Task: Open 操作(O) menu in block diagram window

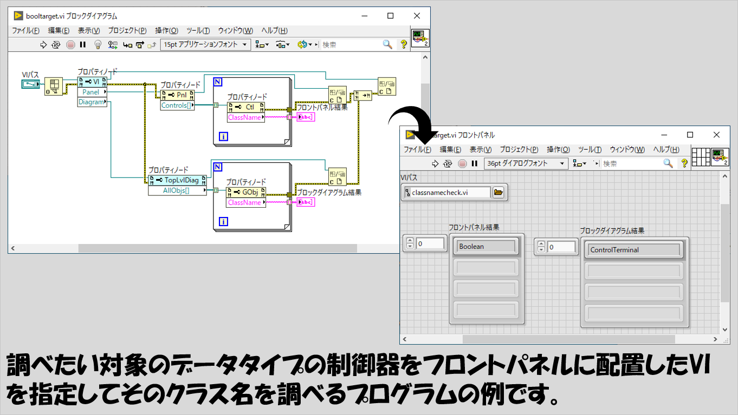Action: click(166, 31)
